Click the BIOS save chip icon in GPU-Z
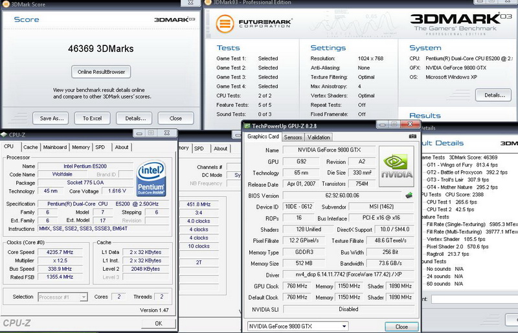 point(409,196)
